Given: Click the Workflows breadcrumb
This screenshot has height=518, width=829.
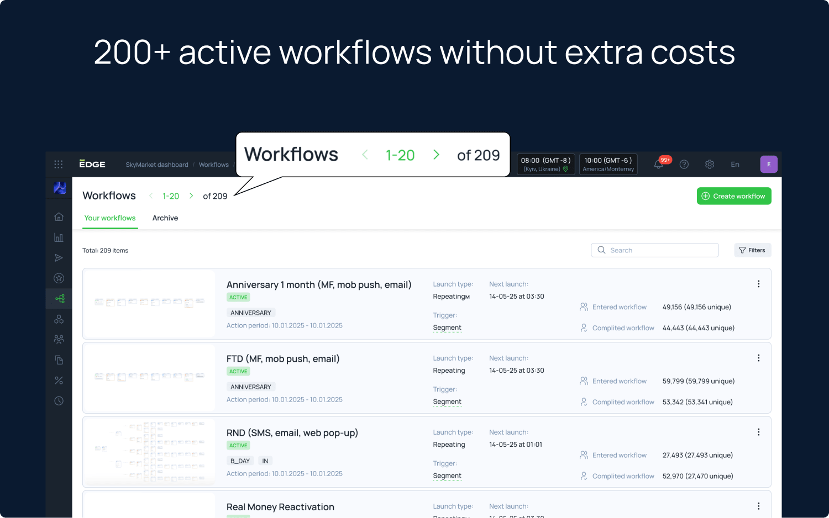Looking at the screenshot, I should coord(214,165).
